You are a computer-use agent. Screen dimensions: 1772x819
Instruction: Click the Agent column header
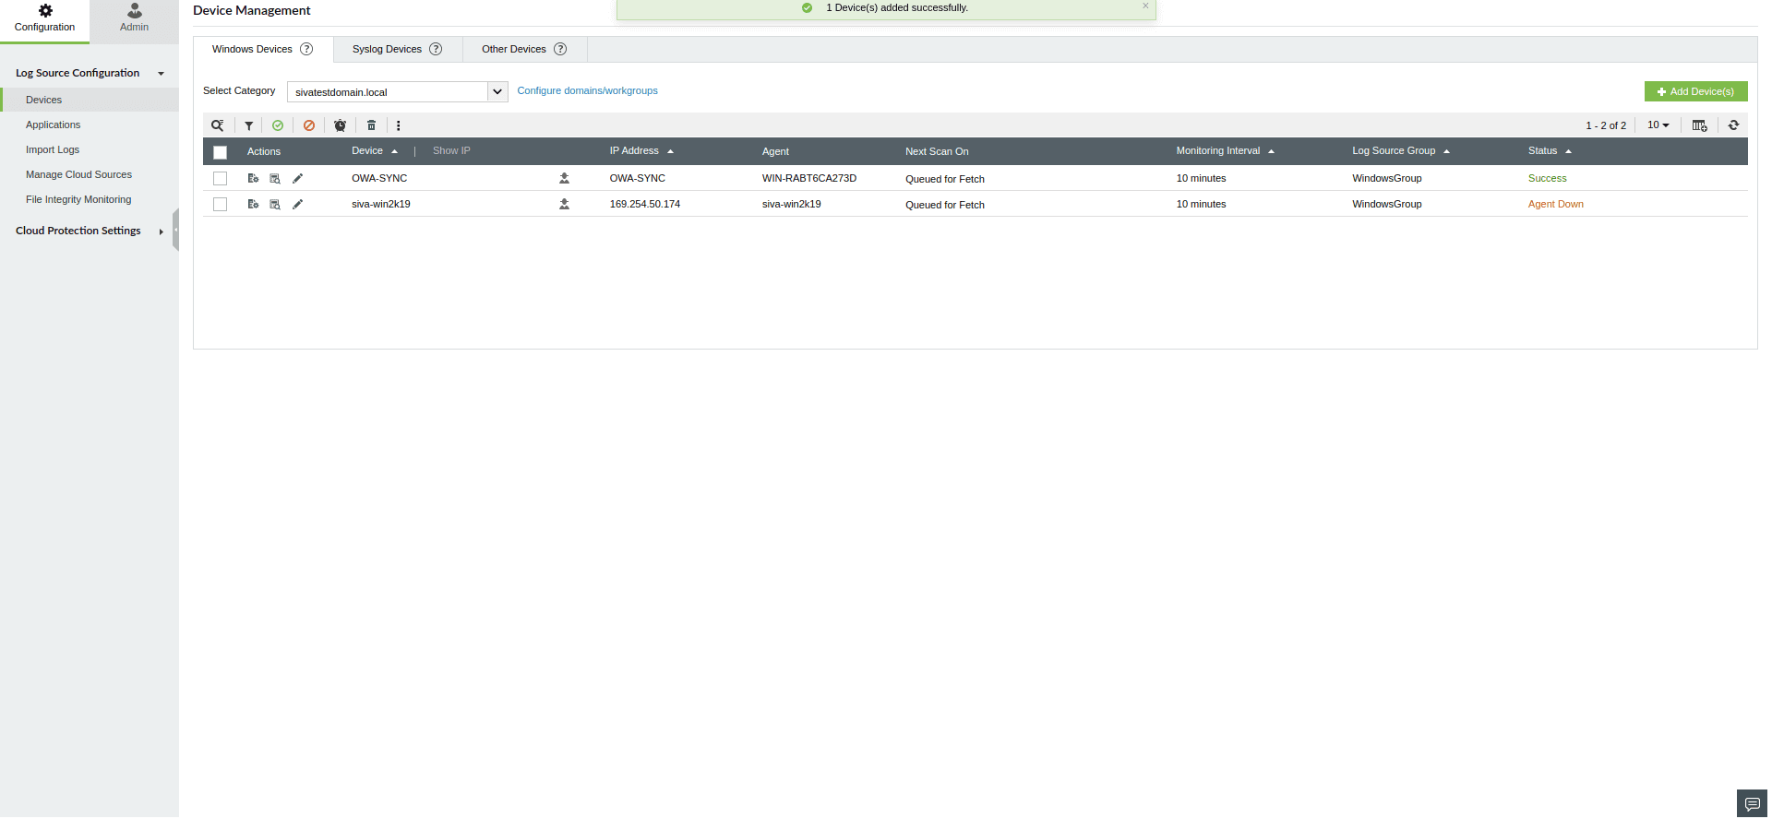click(x=775, y=151)
